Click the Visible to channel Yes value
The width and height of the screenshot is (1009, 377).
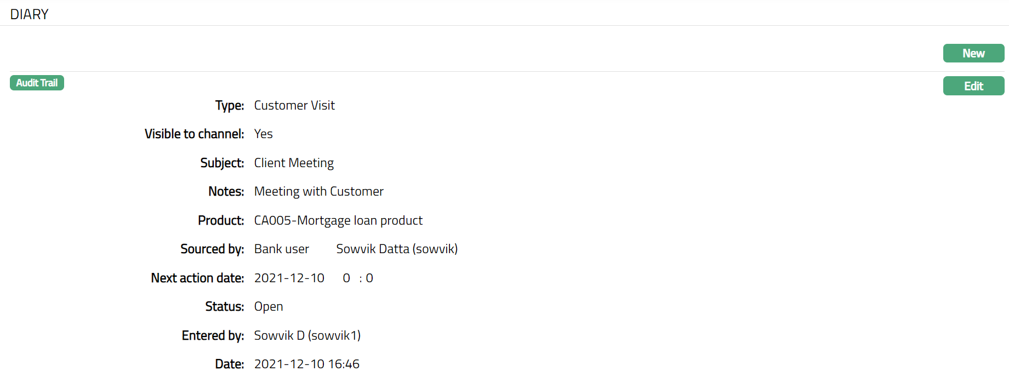[263, 134]
